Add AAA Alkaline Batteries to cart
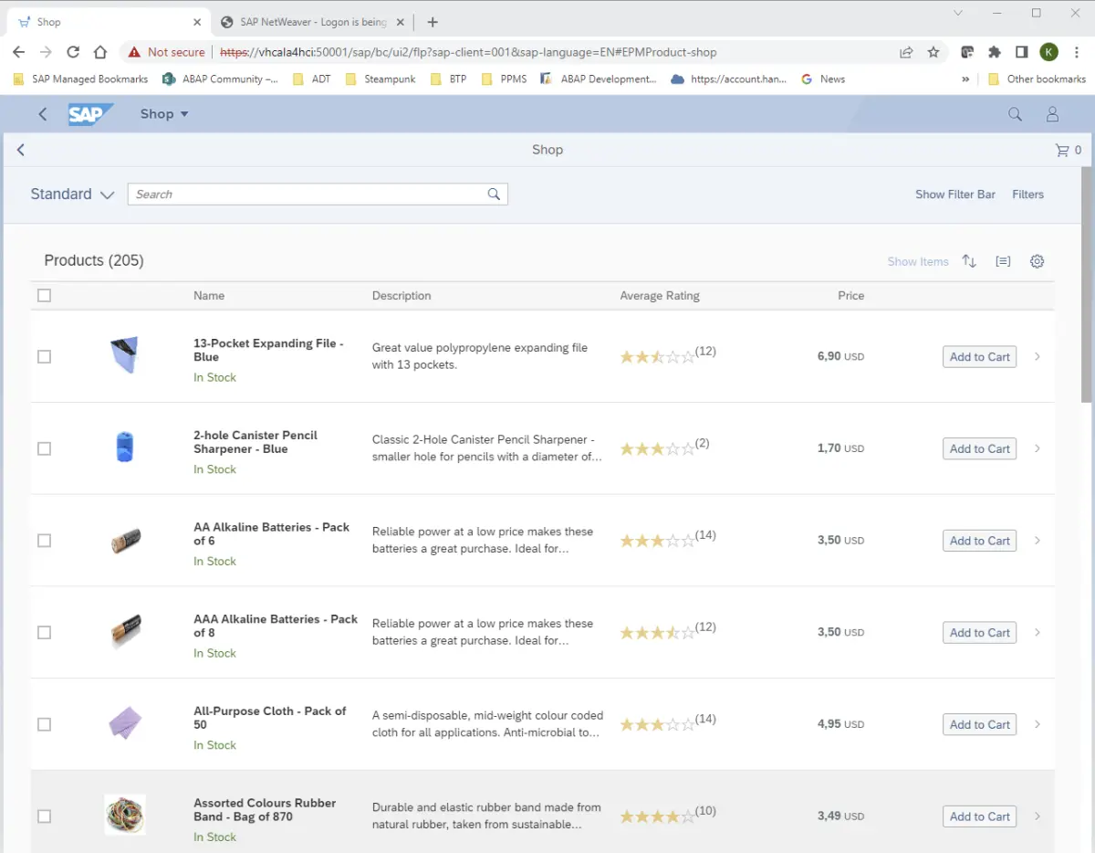The image size is (1095, 853). (979, 633)
